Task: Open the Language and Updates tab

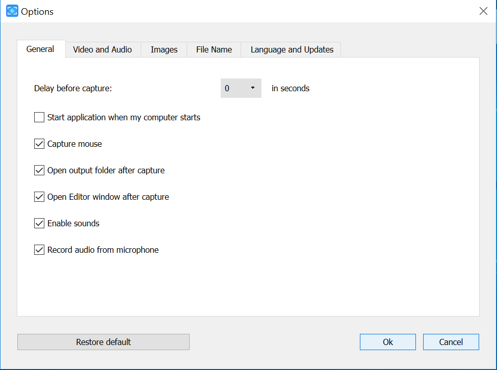Action: 292,49
